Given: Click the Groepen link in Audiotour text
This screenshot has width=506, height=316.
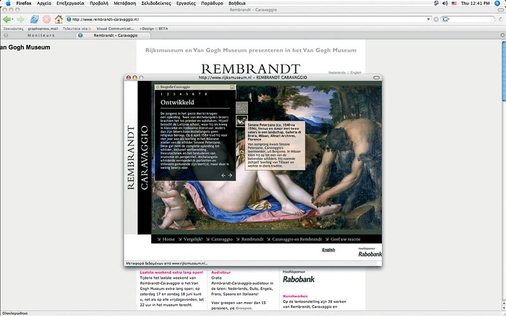Looking at the screenshot, I should [x=243, y=308].
